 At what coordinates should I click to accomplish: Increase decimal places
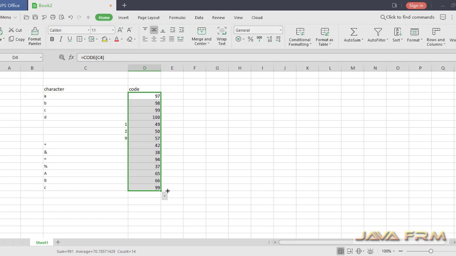[x=269, y=39]
